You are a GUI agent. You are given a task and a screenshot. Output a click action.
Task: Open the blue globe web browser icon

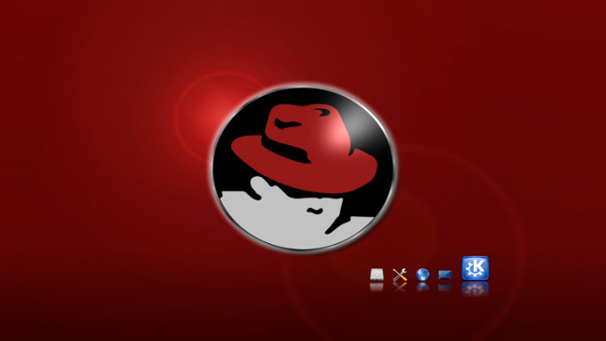pos(422,275)
